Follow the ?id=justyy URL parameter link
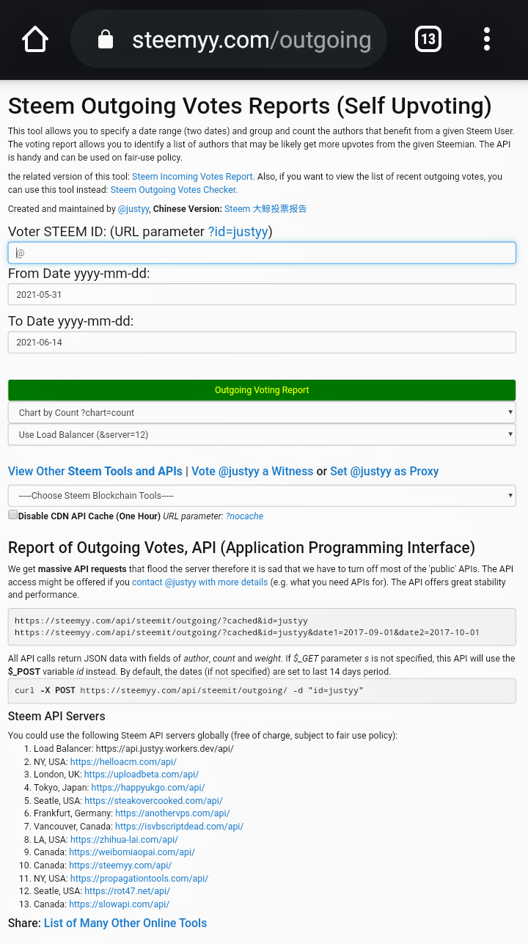Image resolution: width=528 pixels, height=944 pixels. click(x=238, y=232)
